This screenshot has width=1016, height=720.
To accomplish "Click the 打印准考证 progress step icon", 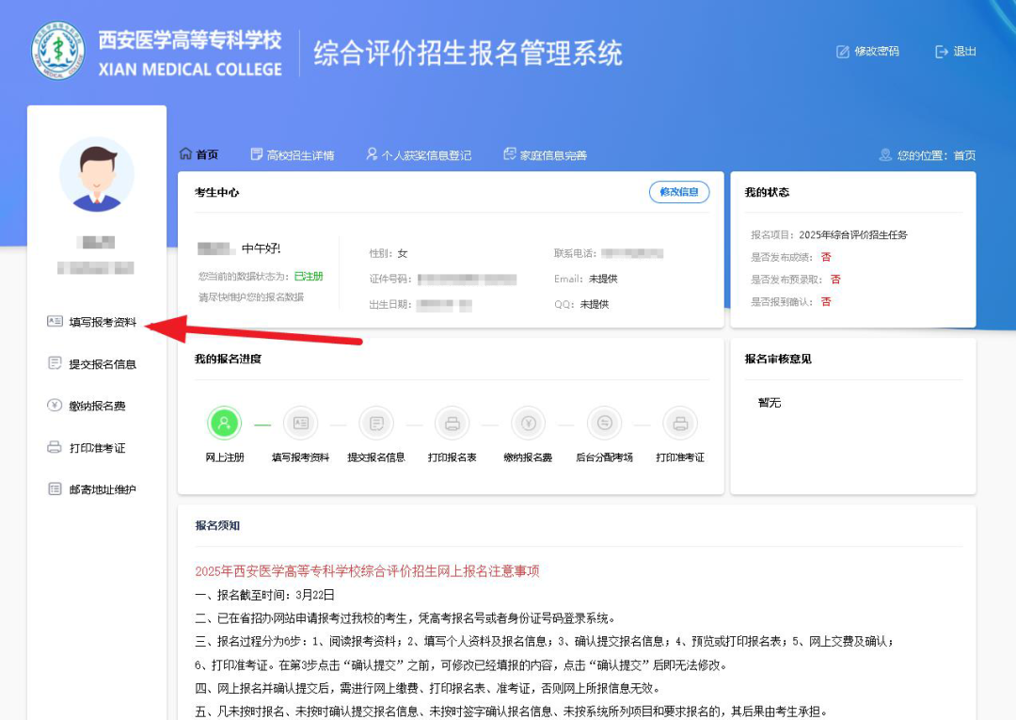I will click(x=680, y=424).
